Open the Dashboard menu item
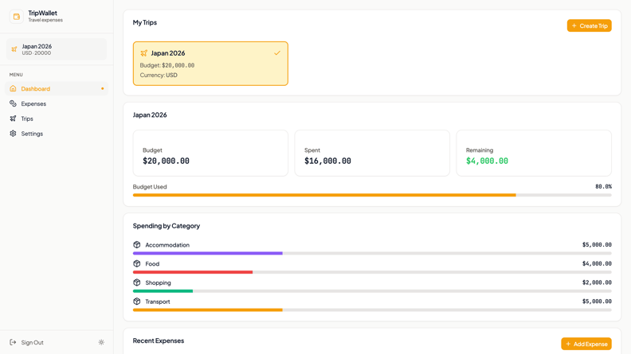This screenshot has width=631, height=354. coord(57,88)
